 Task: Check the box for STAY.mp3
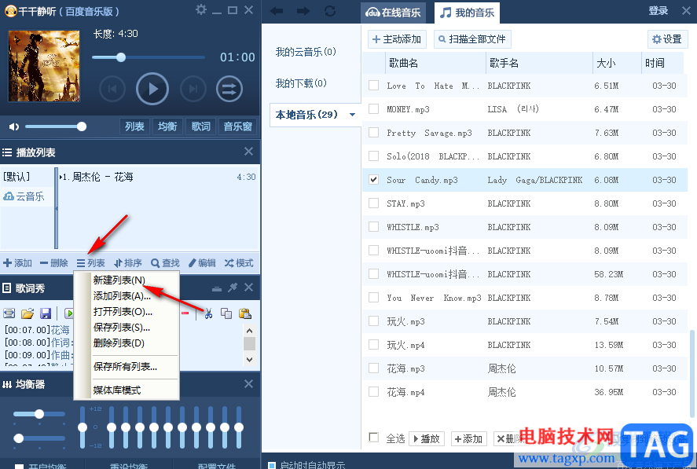pos(374,203)
